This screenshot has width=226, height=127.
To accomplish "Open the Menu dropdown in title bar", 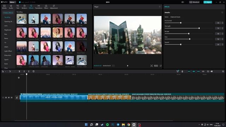I will (12, 2).
